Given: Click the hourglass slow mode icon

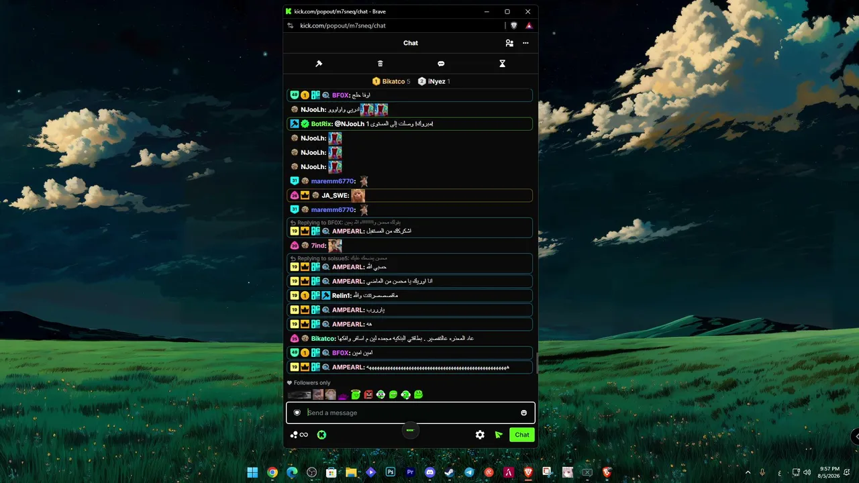Looking at the screenshot, I should [x=502, y=64].
